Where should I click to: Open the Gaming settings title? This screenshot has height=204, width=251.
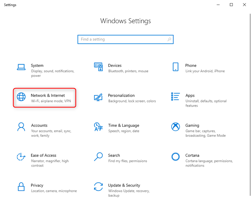[x=192, y=126]
